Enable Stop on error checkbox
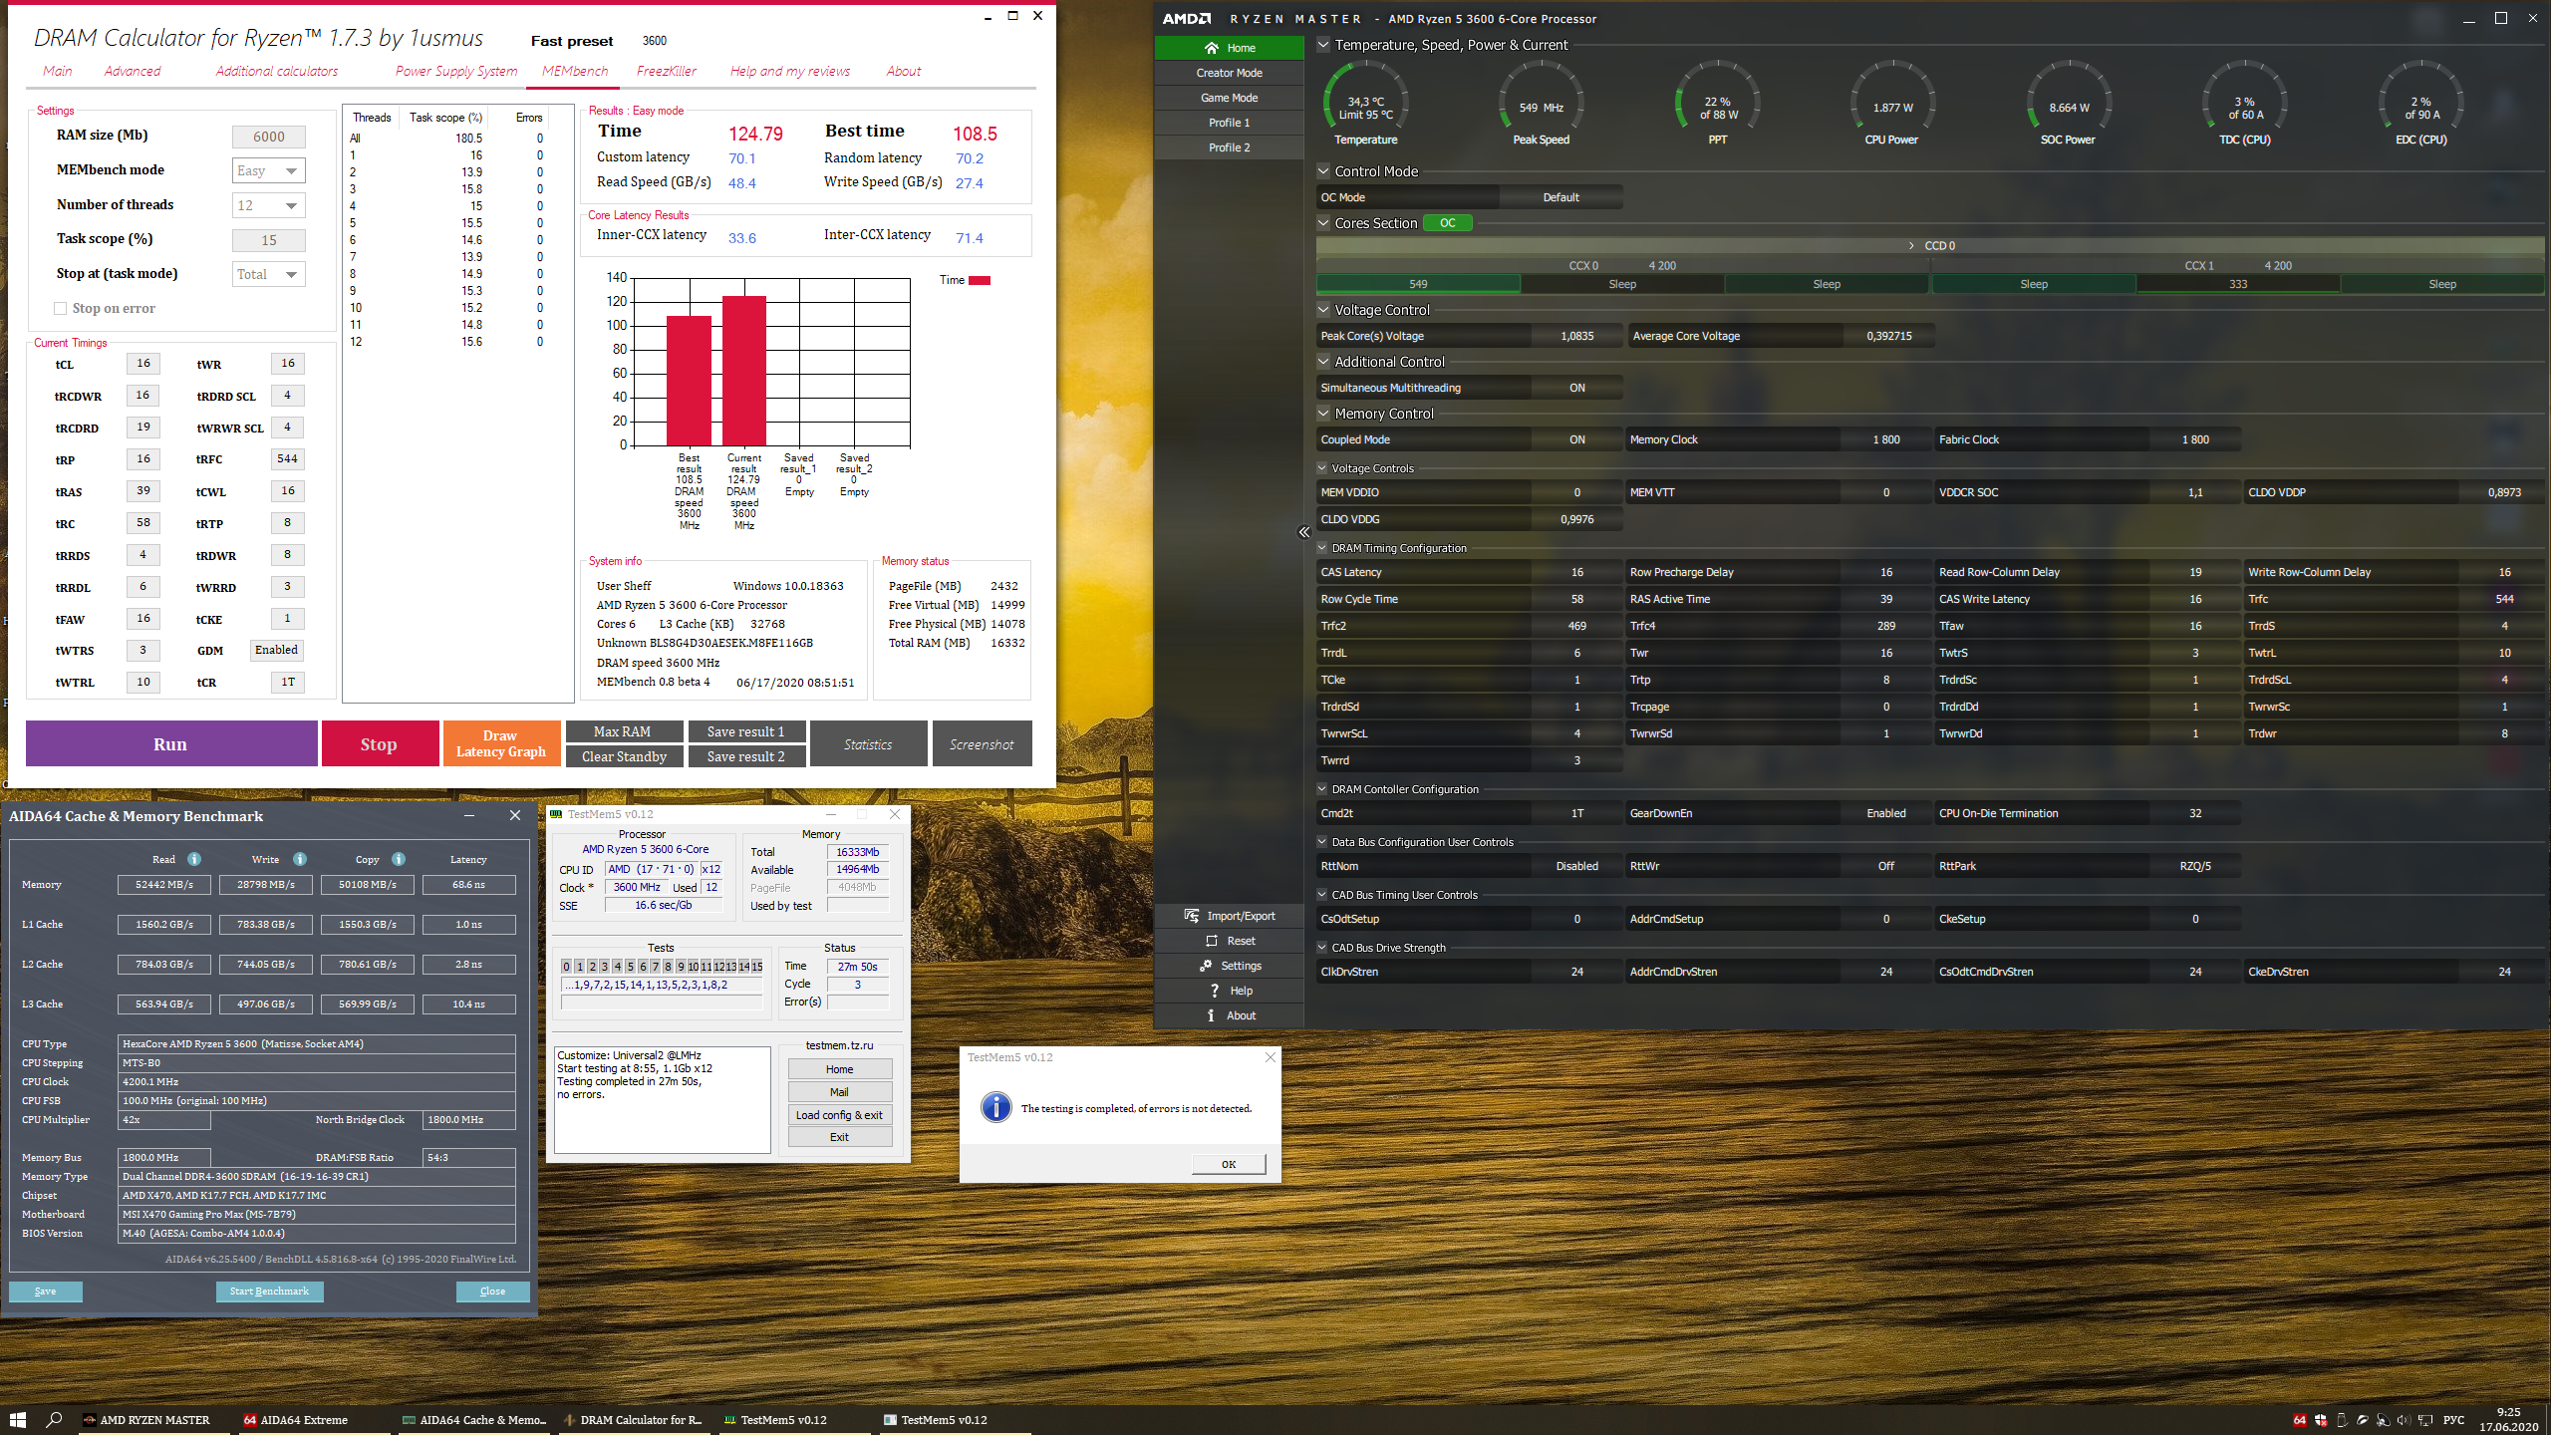 point(61,309)
